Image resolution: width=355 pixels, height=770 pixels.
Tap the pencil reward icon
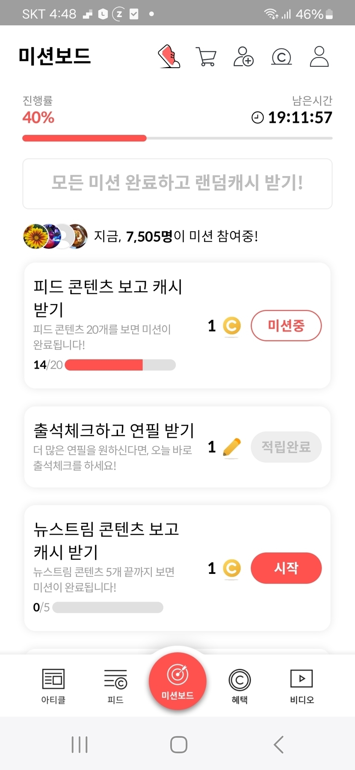[x=232, y=448]
